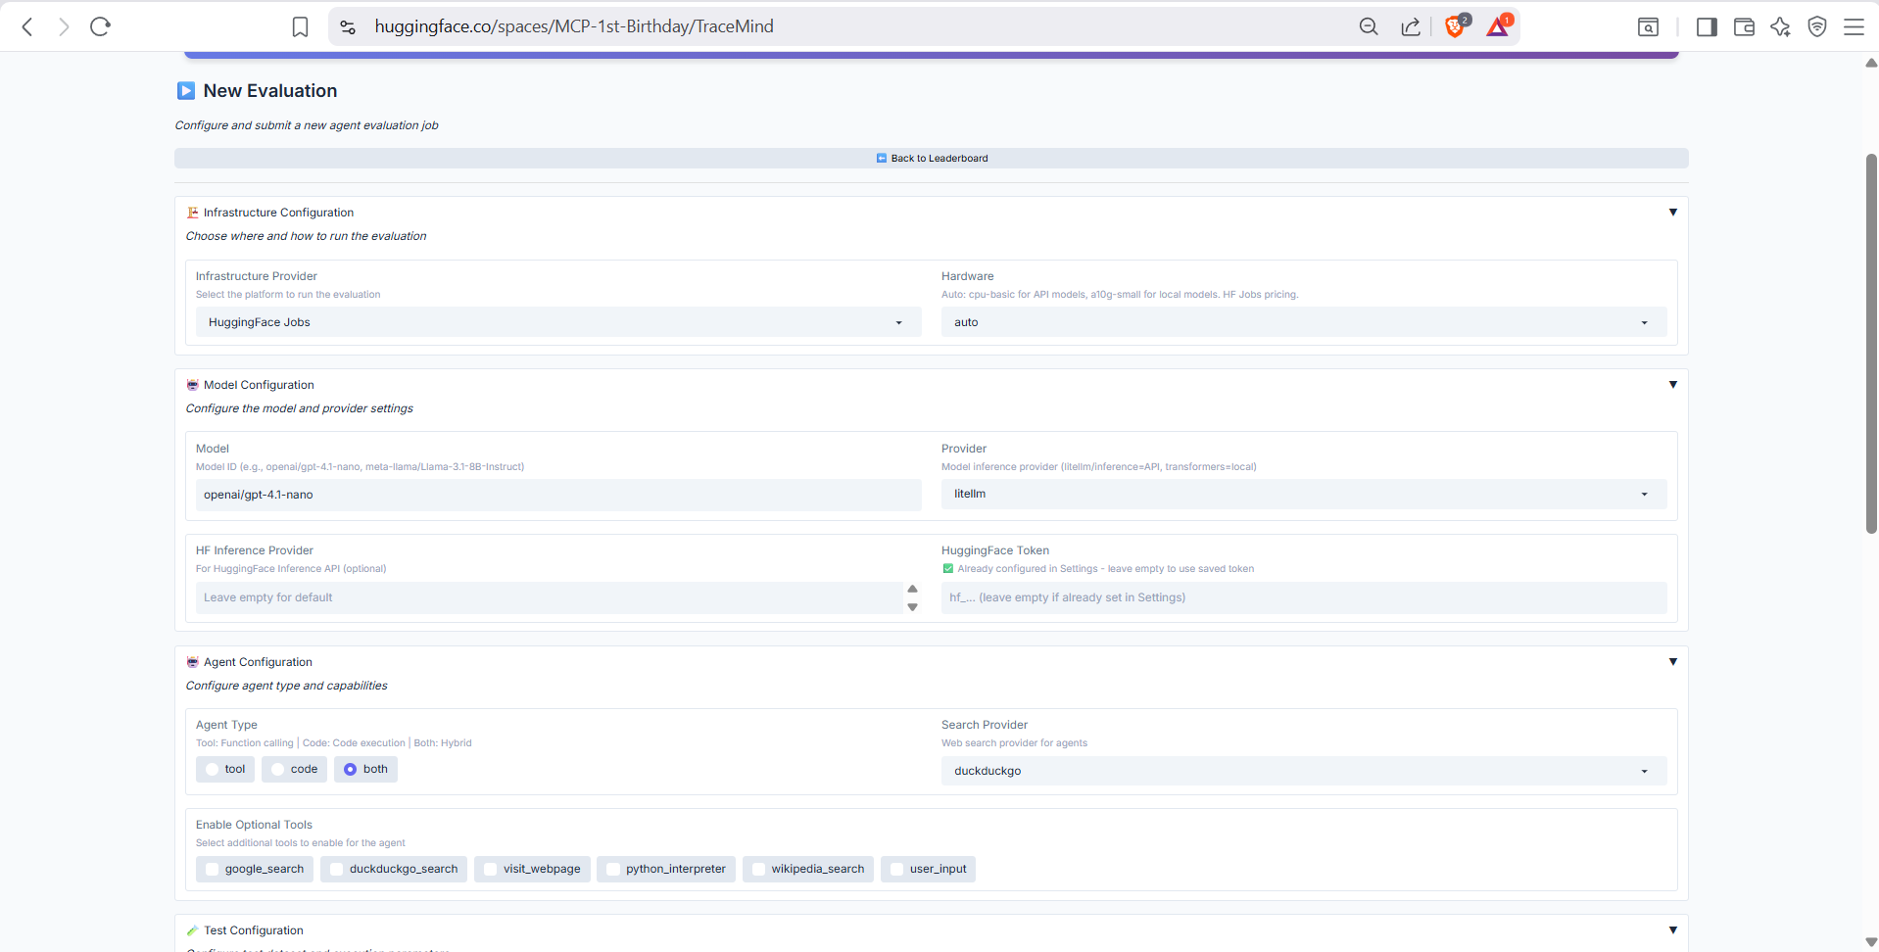Viewport: 1879px width, 952px height.
Task: Enable the visit_webpage tool
Action: 532,869
